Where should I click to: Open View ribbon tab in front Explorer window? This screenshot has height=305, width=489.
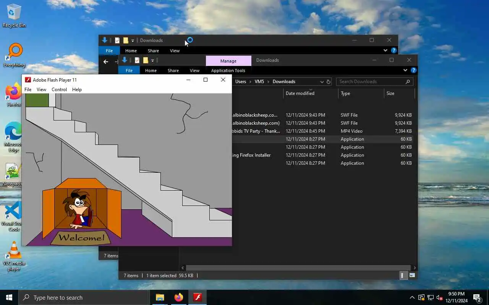tap(194, 71)
